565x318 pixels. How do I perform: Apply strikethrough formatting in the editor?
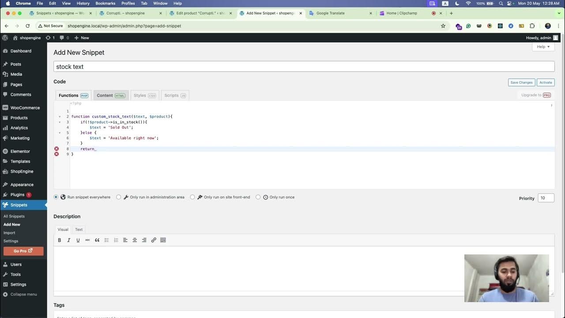tap(87, 240)
